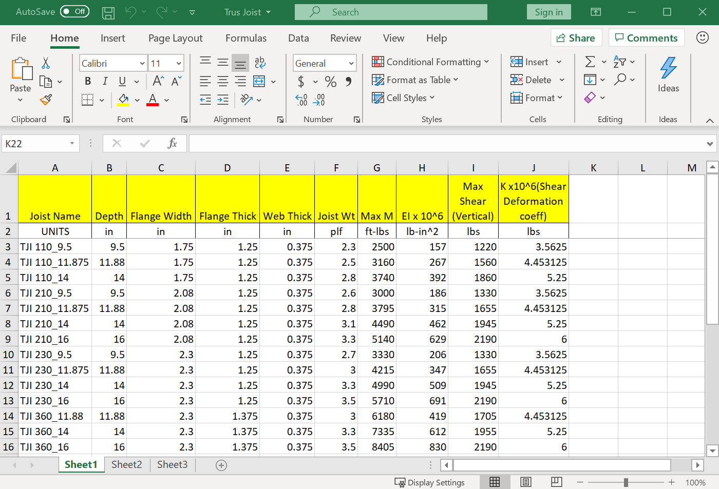Toggle the AutoSave switch
Viewport: 719px width, 489px height.
[x=74, y=12]
